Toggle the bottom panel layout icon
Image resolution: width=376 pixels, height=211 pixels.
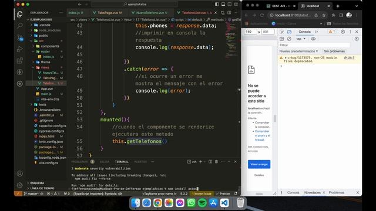click(223, 4)
